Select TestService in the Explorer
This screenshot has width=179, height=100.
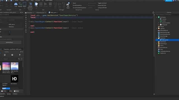pyautogui.click(x=163, y=53)
